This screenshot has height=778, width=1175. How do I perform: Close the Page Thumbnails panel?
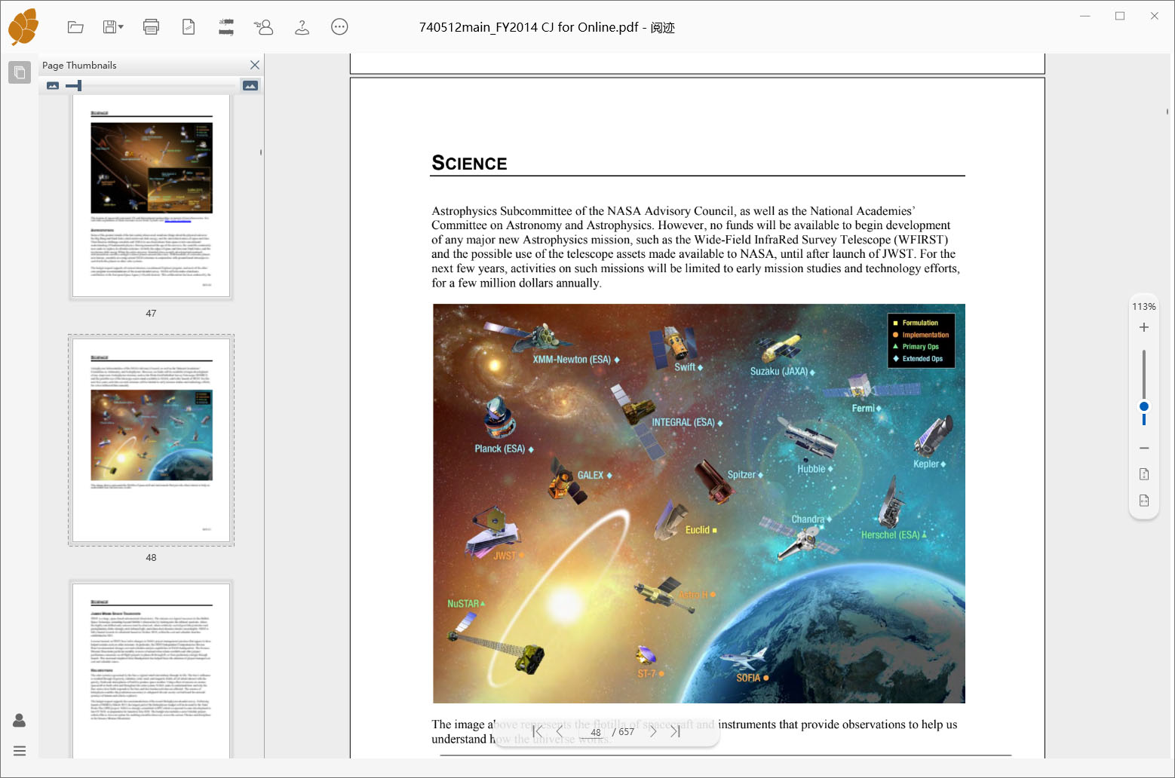(x=255, y=65)
